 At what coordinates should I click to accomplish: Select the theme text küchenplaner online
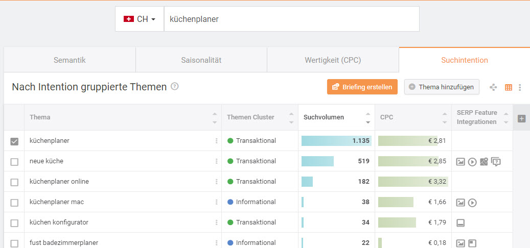pos(59,182)
